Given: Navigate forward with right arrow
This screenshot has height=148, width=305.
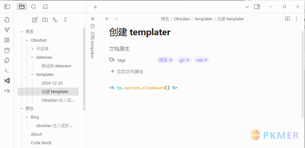Looking at the screenshot, I should [116, 19].
